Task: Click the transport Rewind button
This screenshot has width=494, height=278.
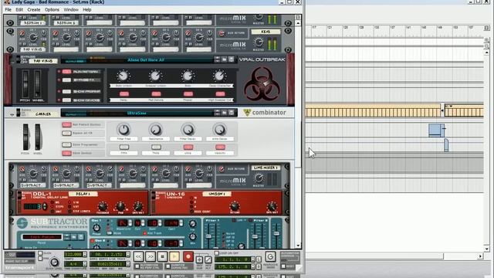Action: coord(138,256)
